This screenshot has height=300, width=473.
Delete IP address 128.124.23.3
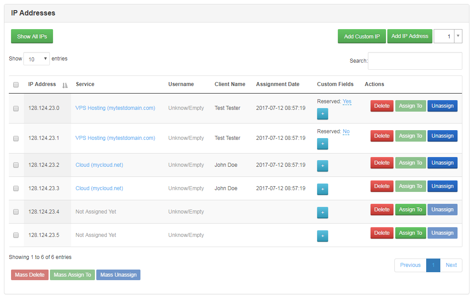(382, 186)
